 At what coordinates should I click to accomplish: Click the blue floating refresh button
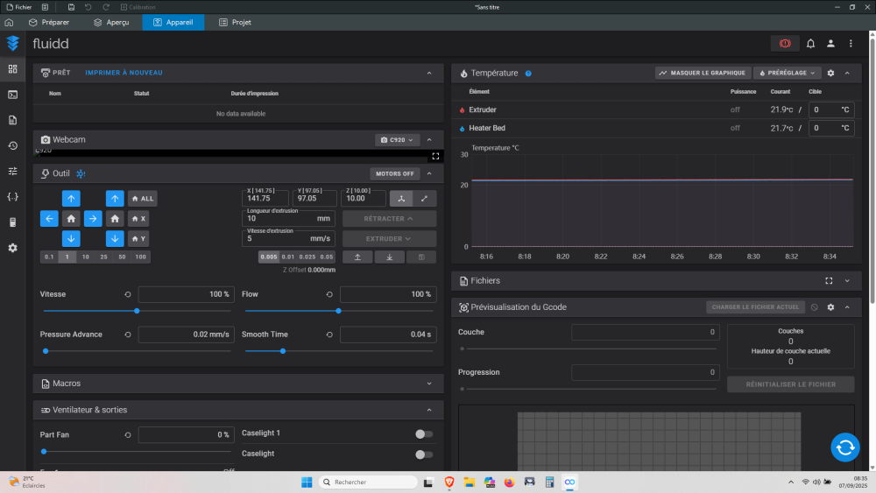click(x=844, y=447)
